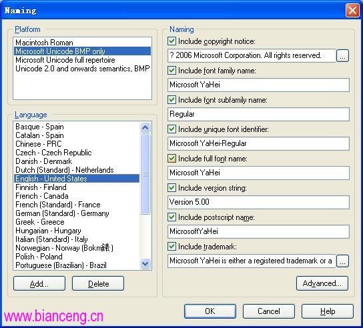Close the Naming dialog window
The width and height of the screenshot is (363, 328).
(x=352, y=11)
